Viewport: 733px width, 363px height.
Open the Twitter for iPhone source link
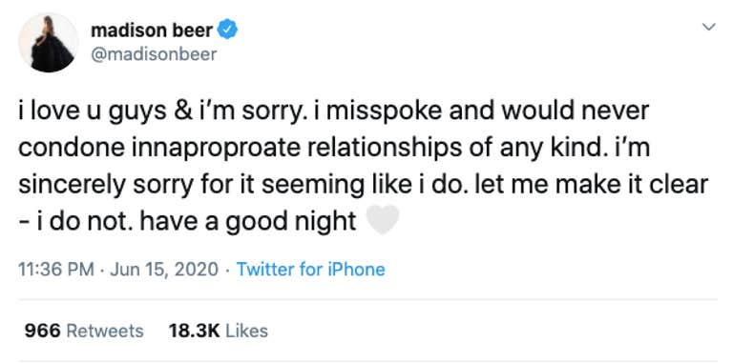(311, 270)
